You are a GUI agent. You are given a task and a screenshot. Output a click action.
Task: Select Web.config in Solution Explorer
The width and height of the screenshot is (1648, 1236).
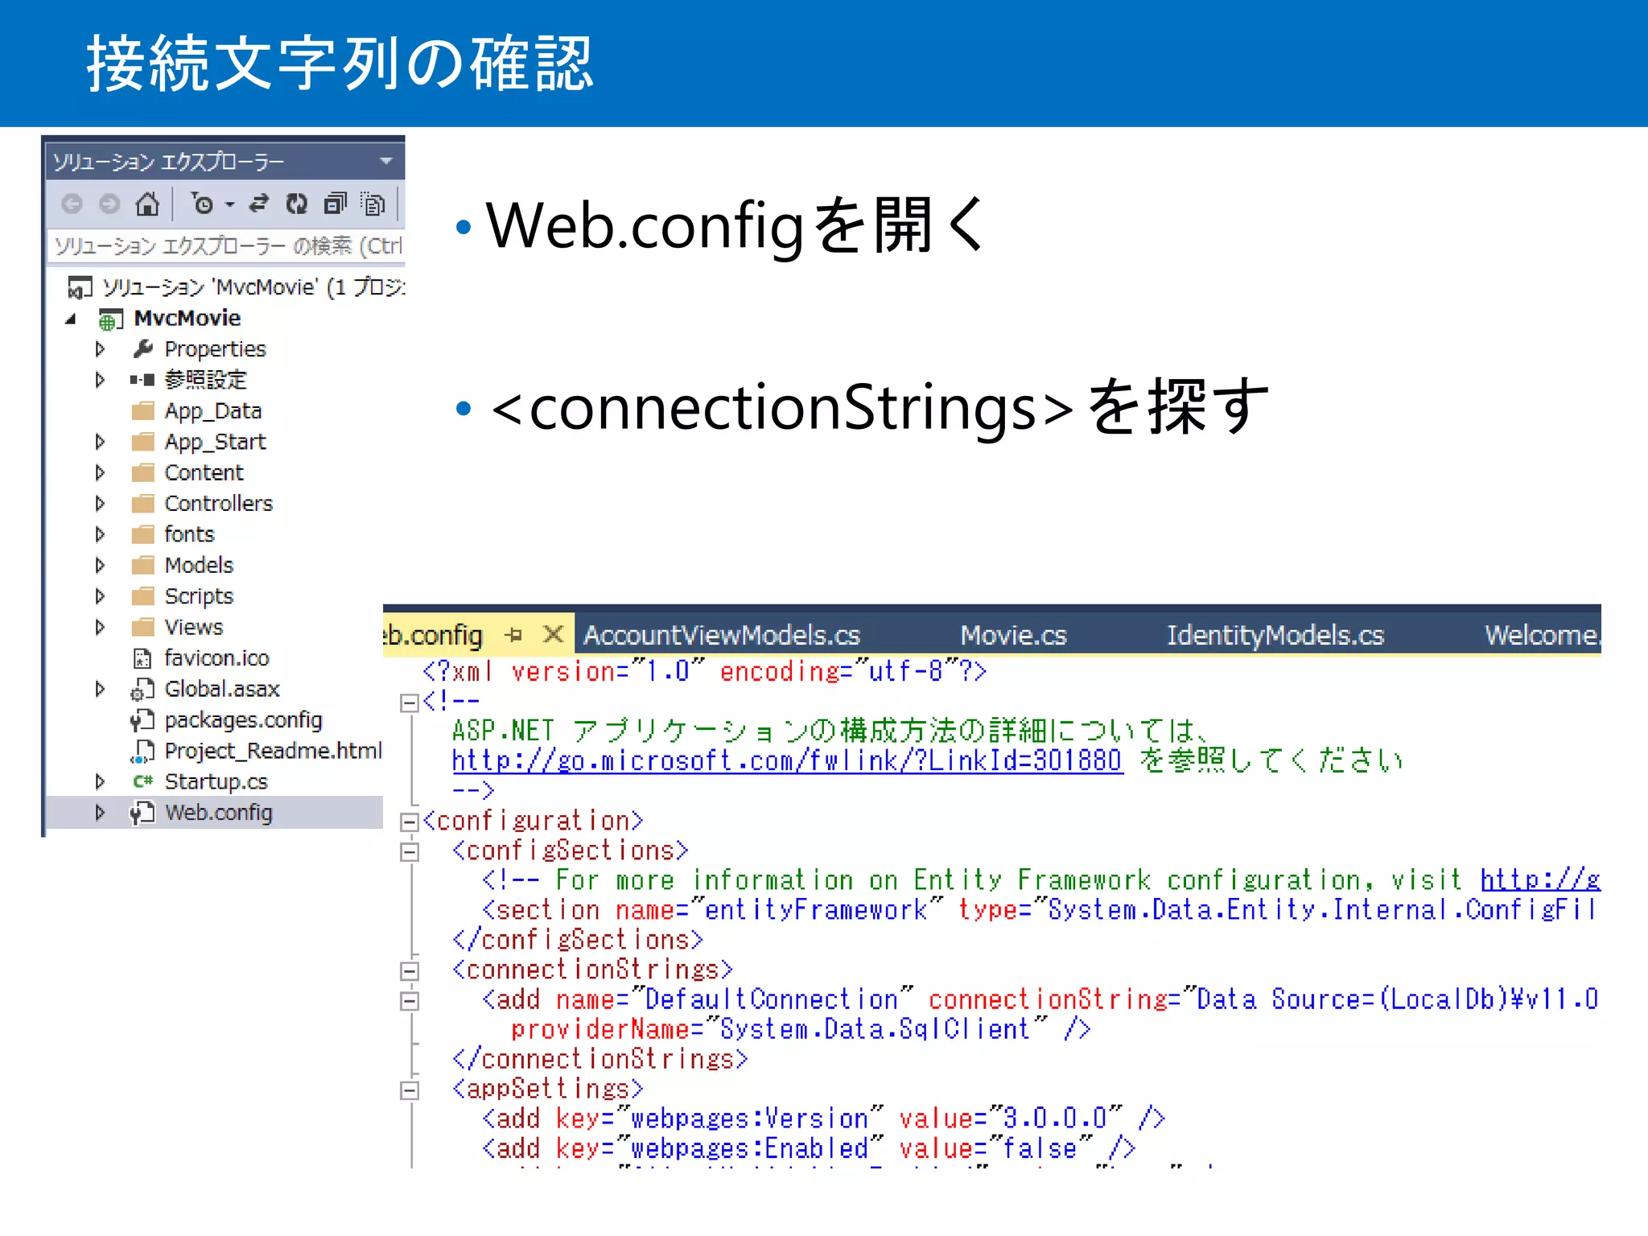tap(218, 813)
